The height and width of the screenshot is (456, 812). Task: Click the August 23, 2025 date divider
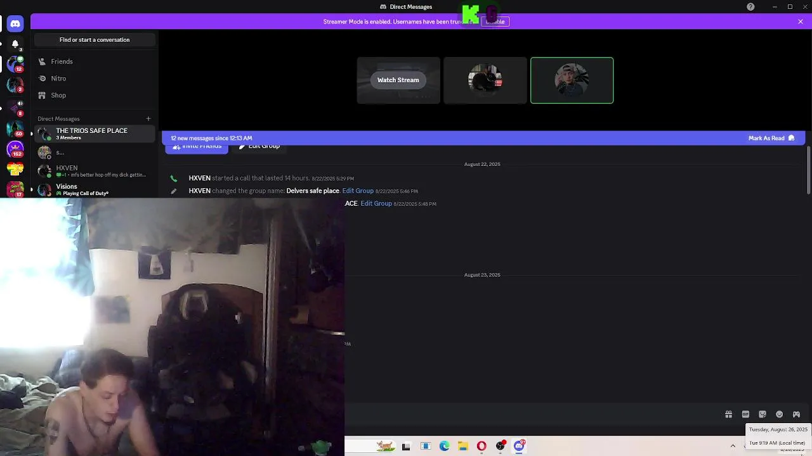point(482,275)
